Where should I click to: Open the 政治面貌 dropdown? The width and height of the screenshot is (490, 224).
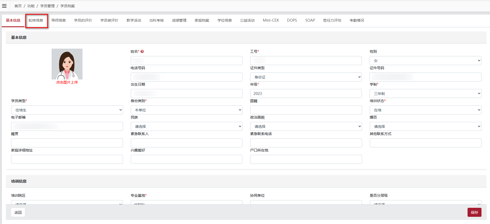click(x=306, y=127)
